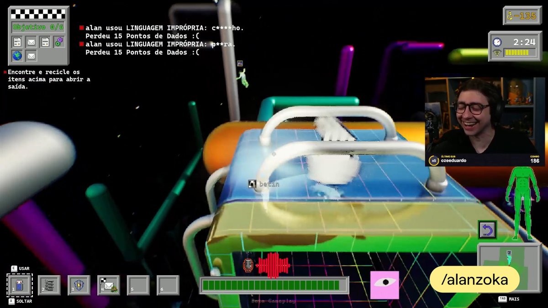Click the clock timer icon
The width and height of the screenshot is (548, 308).
pyautogui.click(x=497, y=42)
